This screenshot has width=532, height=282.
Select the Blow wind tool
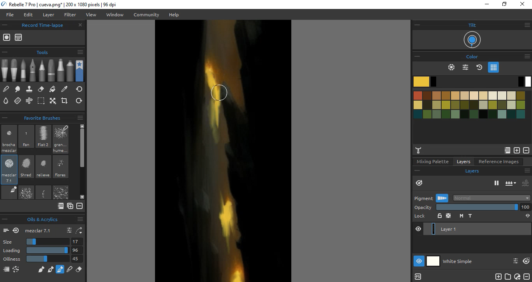pyautogui.click(x=29, y=101)
